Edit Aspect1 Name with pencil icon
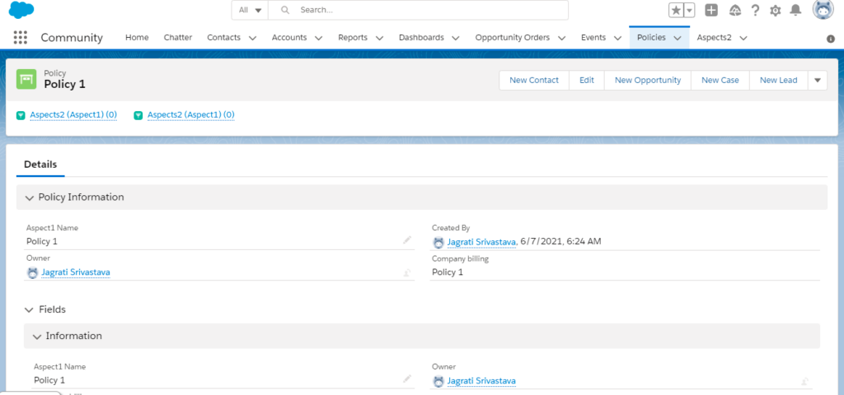 coord(406,240)
